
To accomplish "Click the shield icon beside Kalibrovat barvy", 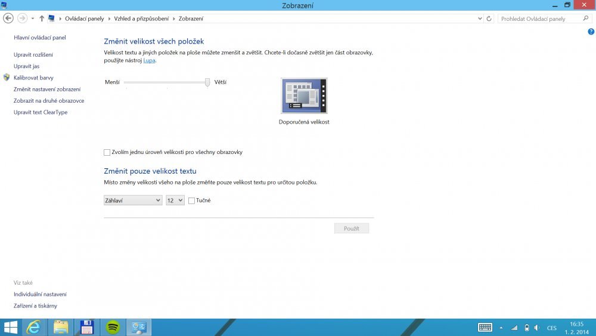I will 7,77.
